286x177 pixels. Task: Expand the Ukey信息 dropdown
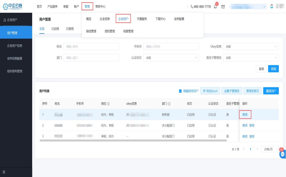click(251, 47)
